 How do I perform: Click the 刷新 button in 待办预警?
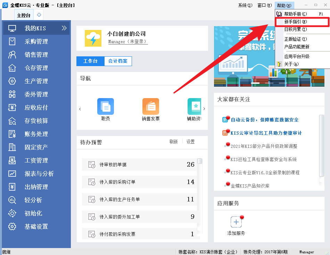click(x=174, y=142)
